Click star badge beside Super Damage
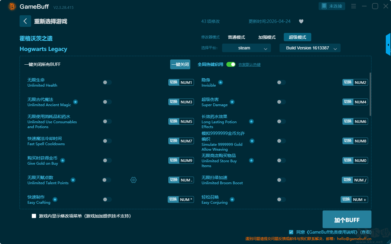This screenshot has height=244, width=391. click(x=232, y=102)
